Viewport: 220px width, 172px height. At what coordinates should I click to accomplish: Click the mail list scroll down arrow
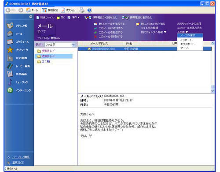pyautogui.click(x=213, y=91)
